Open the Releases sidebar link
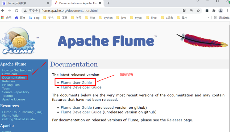 click(9, 81)
